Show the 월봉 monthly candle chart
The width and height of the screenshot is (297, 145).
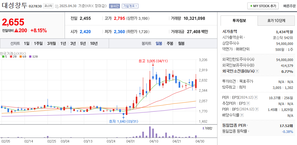click(x=181, y=43)
